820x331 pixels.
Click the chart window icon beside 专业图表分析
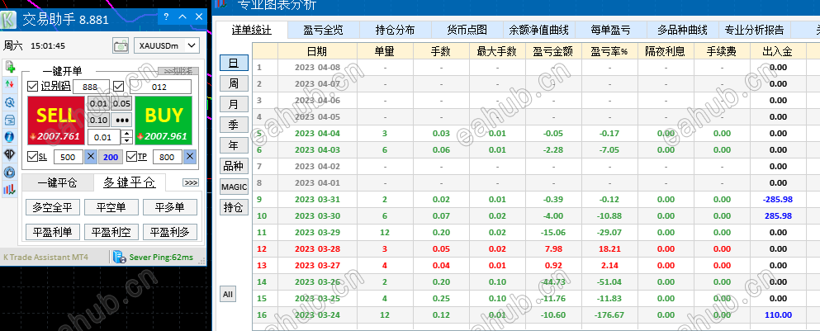coord(220,3)
